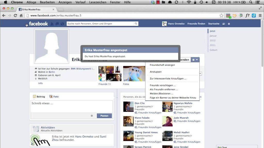264x148 pixels.
Task: Choose 'Freundschaft anzeigen' menu entry
Action: (162, 65)
